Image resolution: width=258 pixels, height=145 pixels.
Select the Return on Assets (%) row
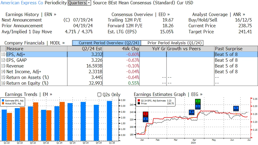pyautogui.click(x=129, y=77)
